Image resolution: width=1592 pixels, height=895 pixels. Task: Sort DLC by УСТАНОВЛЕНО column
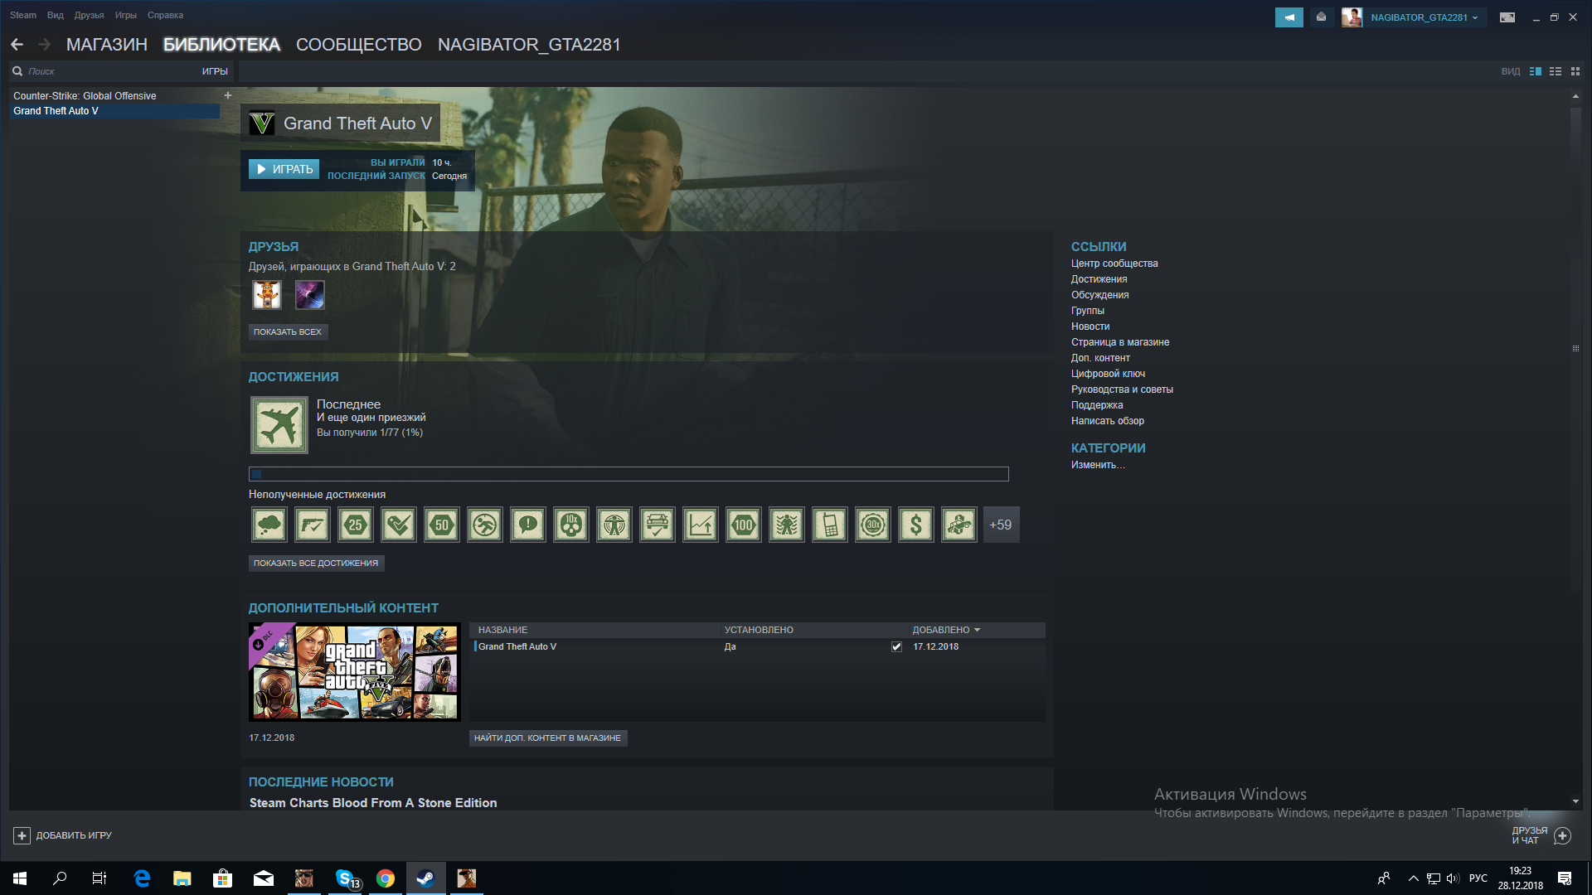click(x=759, y=631)
